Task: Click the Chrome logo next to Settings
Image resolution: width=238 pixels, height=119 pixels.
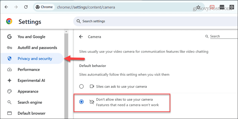Action: click(x=9, y=21)
